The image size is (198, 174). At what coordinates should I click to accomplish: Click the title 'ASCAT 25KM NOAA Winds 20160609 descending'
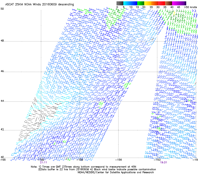(39, 5)
